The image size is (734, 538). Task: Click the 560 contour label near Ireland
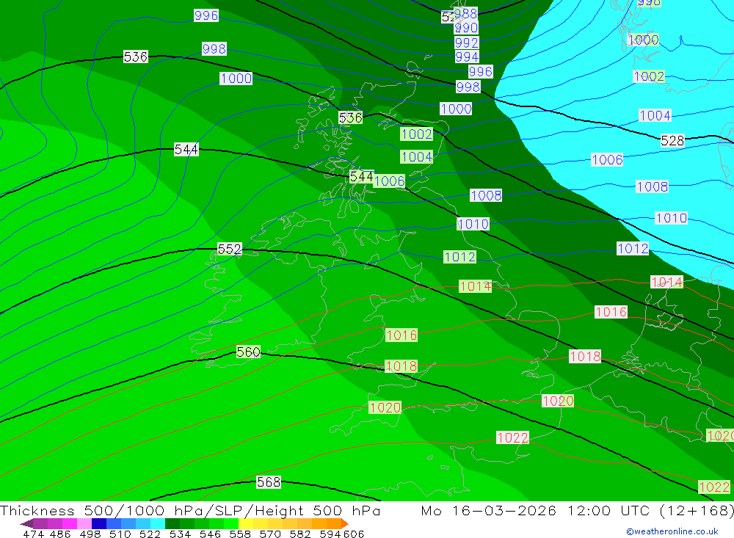[x=248, y=352]
